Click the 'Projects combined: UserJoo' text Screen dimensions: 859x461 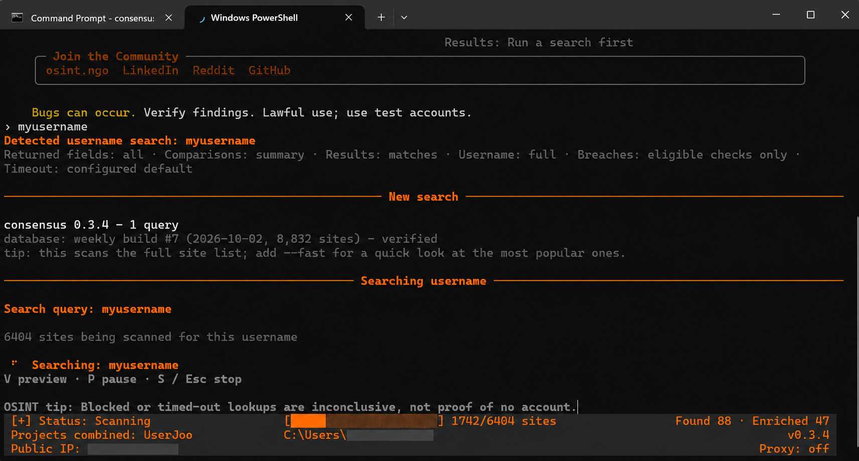[x=102, y=435]
